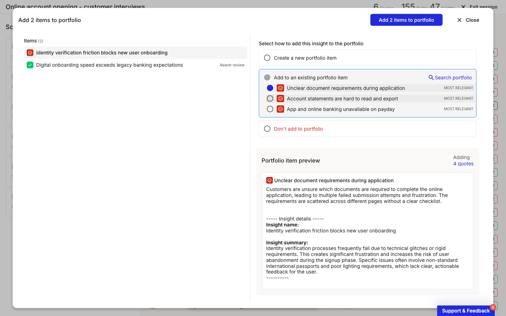Click the red icon next to Account statements option
Viewport: 506px width, 316px height.
coord(280,99)
